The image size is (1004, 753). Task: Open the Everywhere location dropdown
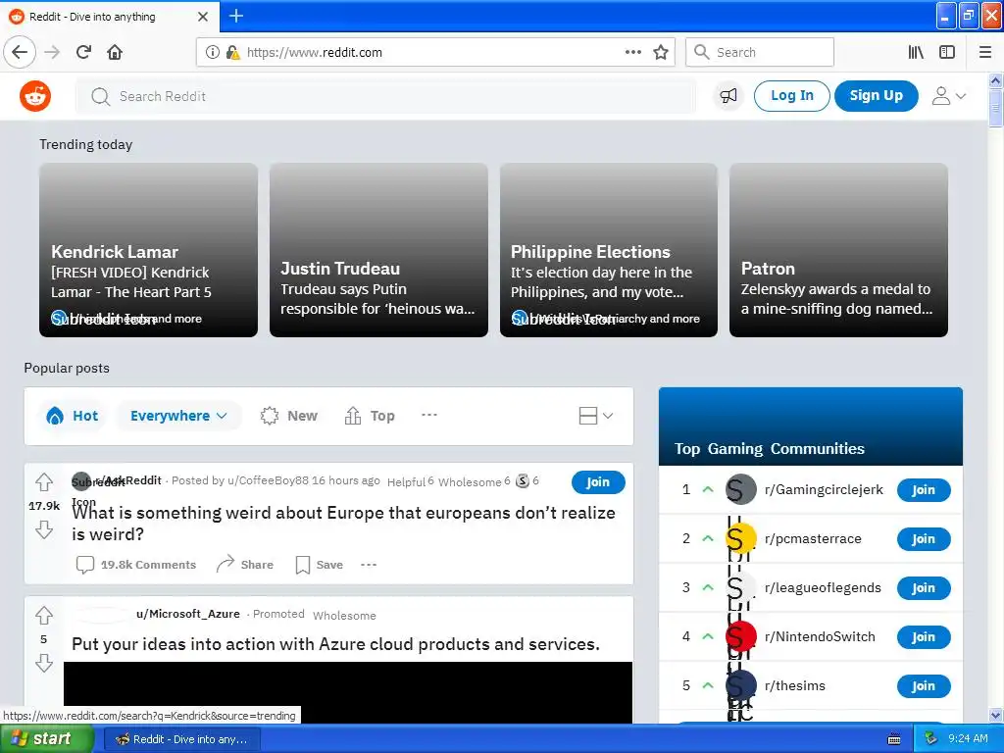[178, 416]
